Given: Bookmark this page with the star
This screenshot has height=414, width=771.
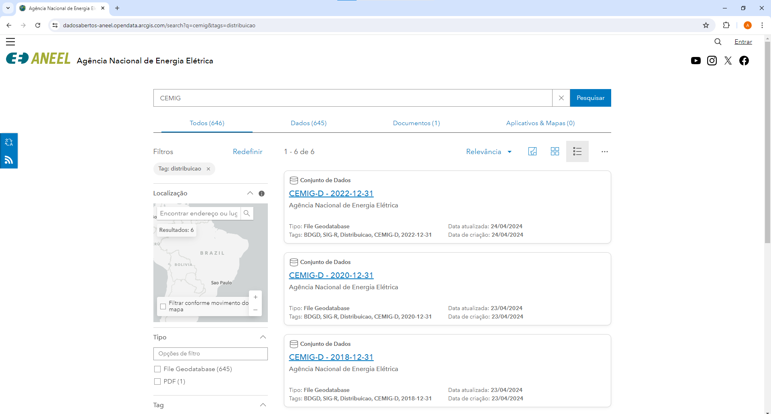Looking at the screenshot, I should (x=706, y=25).
